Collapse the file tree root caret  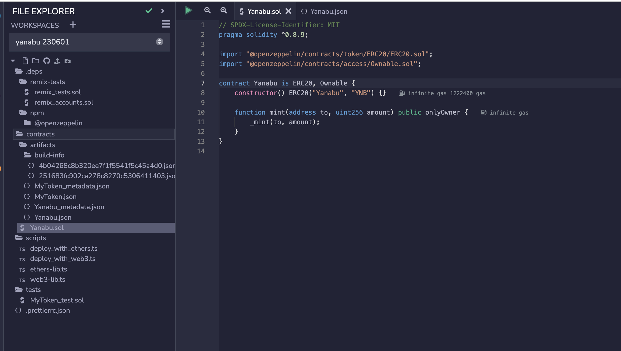(x=13, y=61)
